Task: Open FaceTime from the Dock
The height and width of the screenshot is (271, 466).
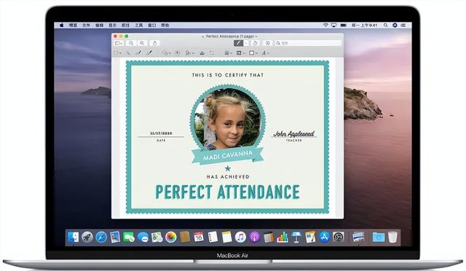Action: [129, 237]
